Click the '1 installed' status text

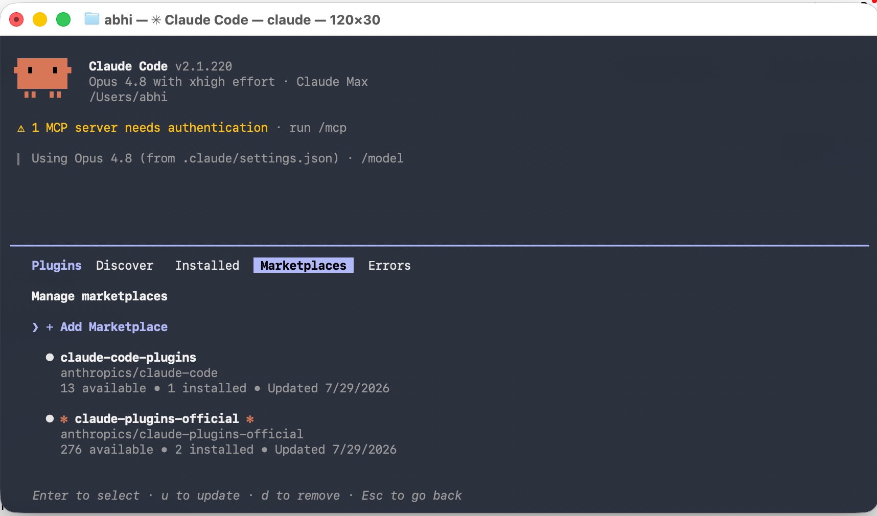(x=207, y=388)
